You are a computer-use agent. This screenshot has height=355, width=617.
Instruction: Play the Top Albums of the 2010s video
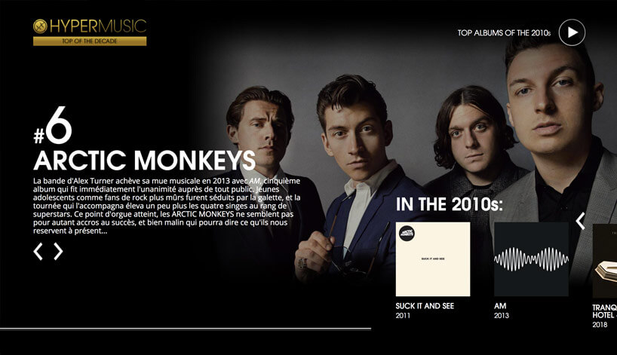[x=572, y=32]
